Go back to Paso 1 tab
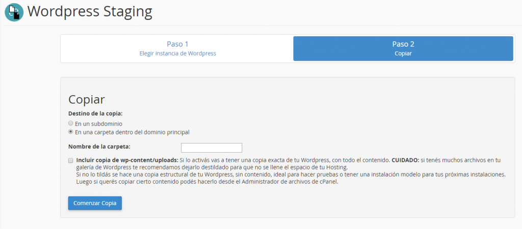The image size is (522, 229). coord(177,48)
